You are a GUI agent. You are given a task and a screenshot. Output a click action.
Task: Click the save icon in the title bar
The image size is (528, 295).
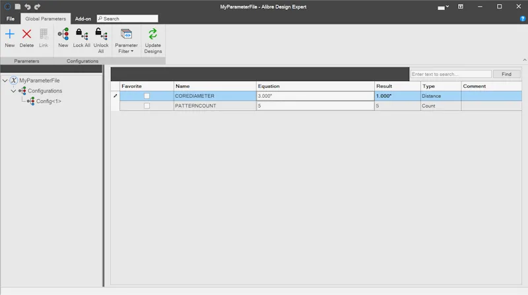[x=18, y=7]
